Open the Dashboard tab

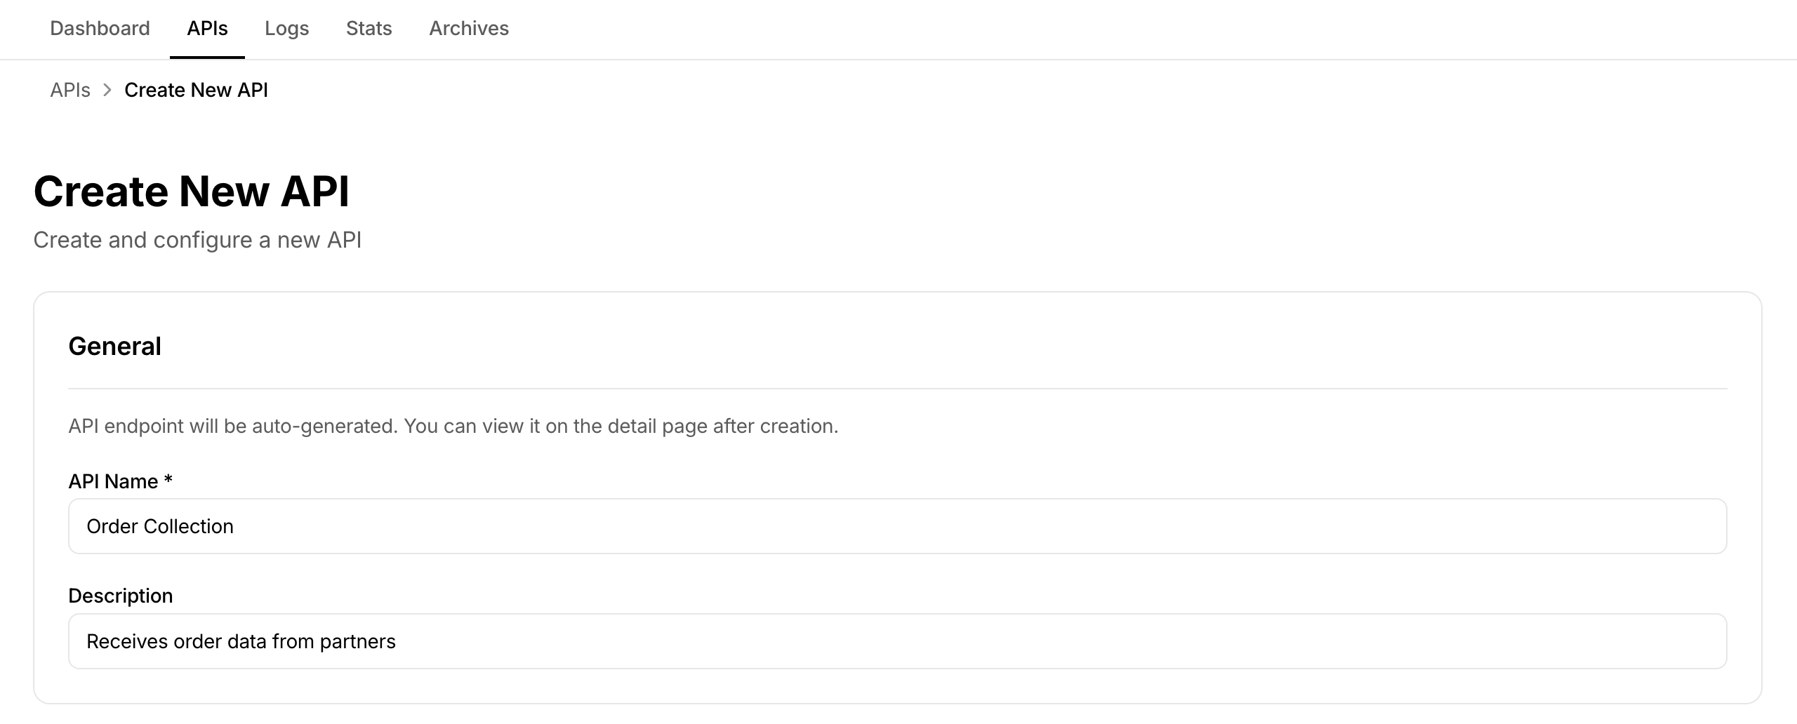tap(100, 28)
